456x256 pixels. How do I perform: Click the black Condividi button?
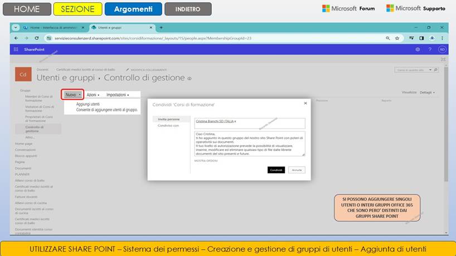276,170
